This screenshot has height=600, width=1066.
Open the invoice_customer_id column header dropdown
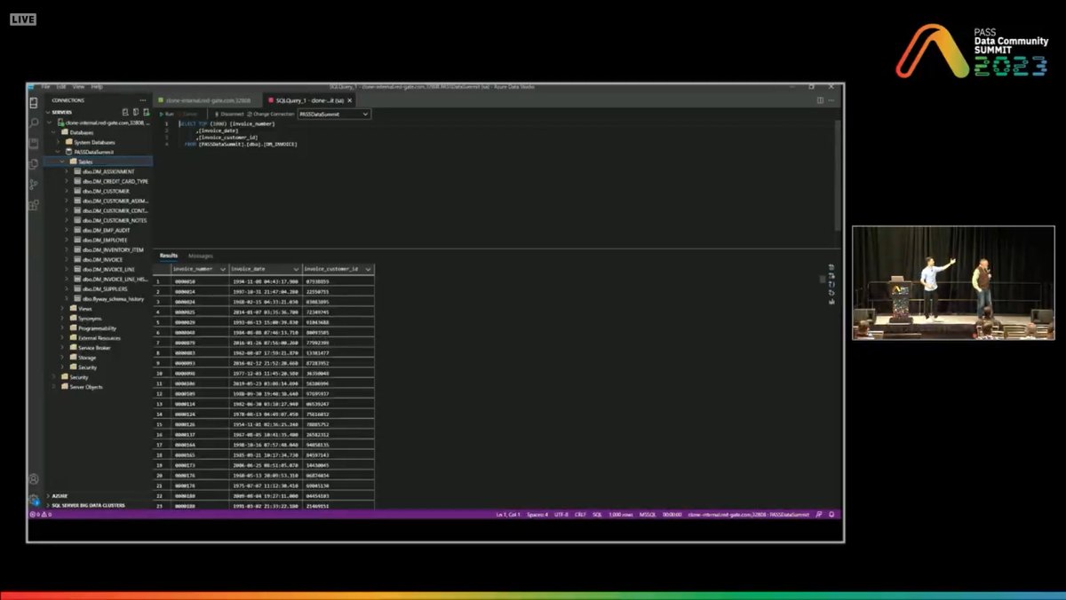click(x=369, y=269)
